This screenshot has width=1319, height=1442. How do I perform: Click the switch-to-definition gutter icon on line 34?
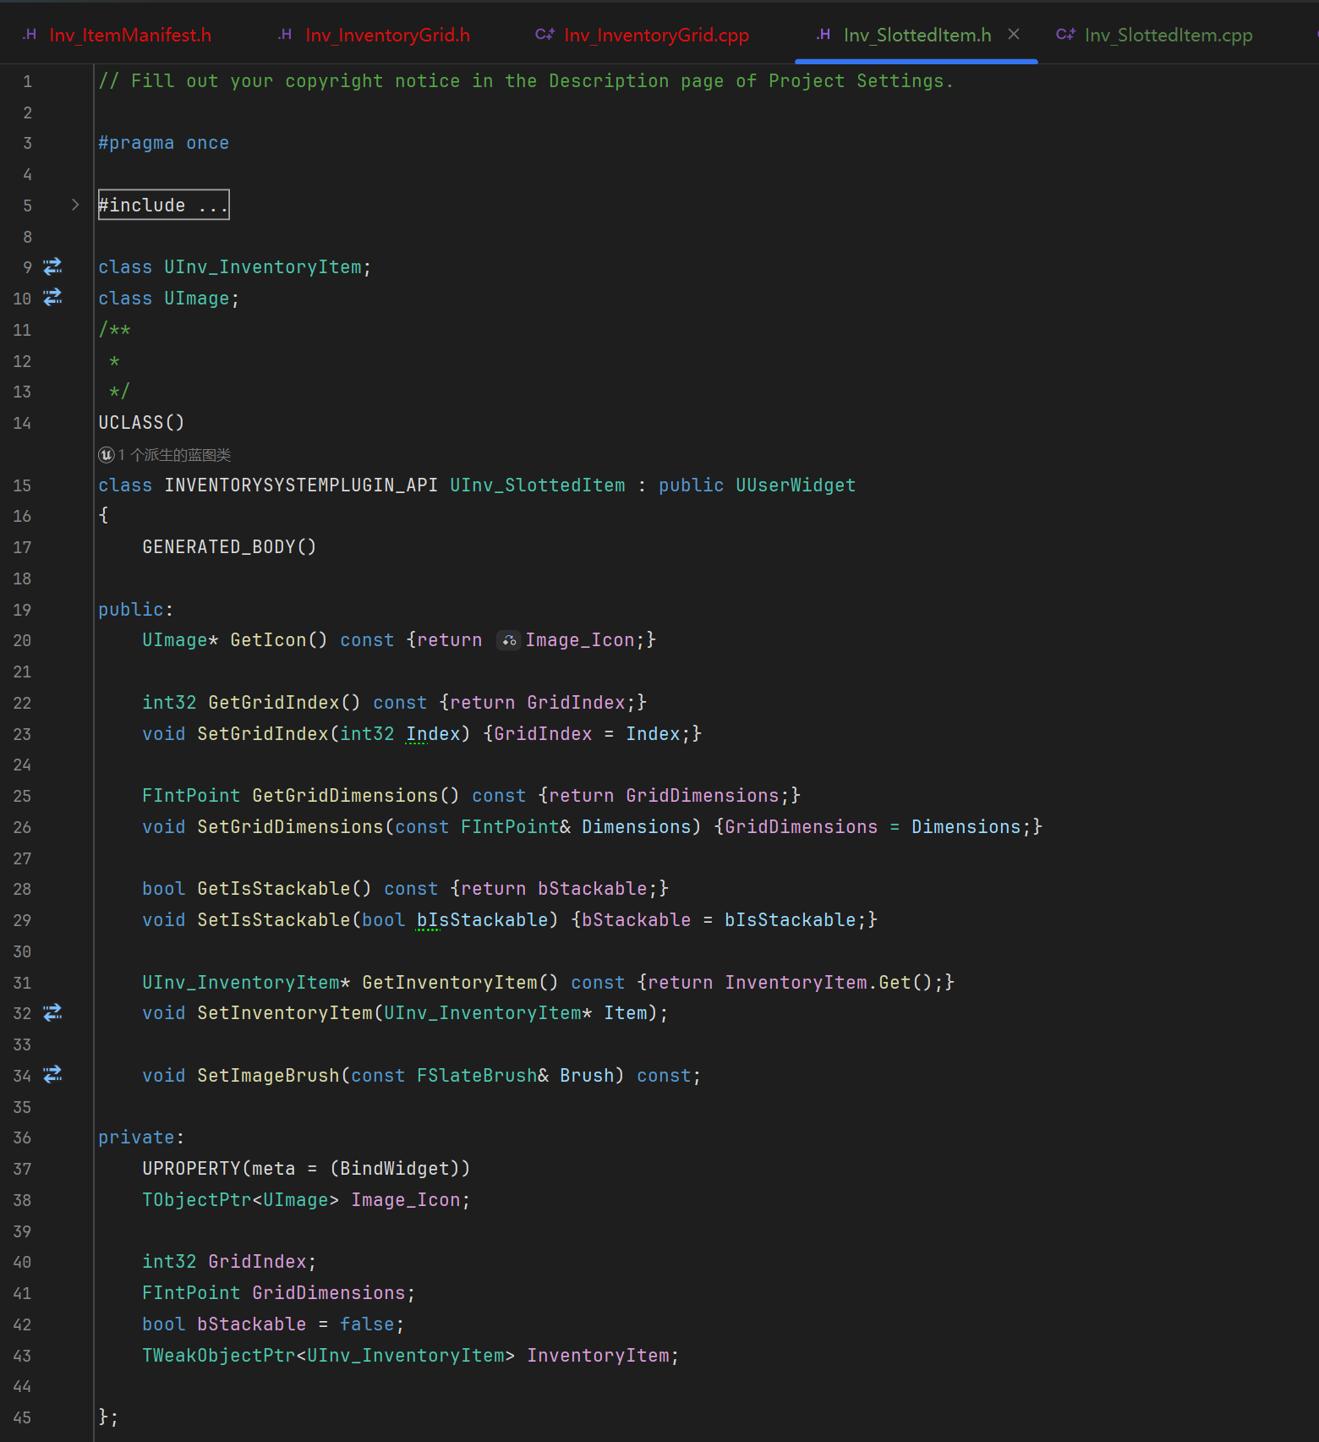point(52,1075)
